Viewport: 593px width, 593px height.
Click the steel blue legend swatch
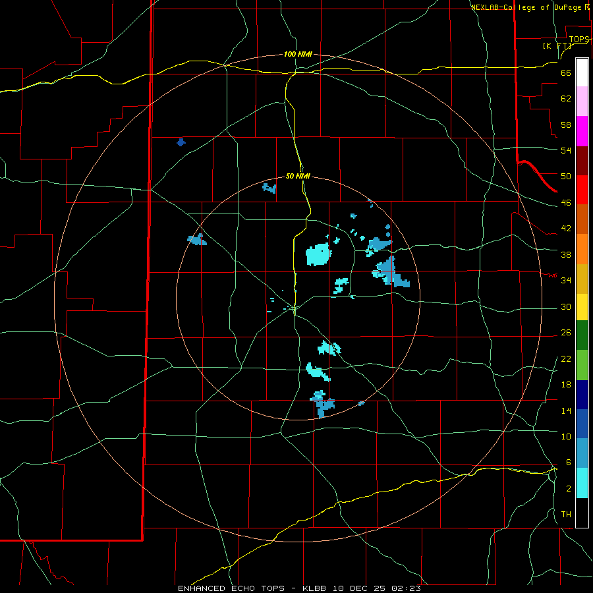(582, 453)
